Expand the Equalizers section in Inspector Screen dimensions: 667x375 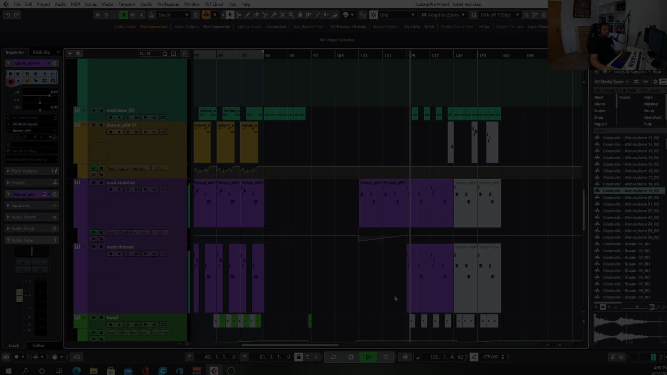point(32,205)
